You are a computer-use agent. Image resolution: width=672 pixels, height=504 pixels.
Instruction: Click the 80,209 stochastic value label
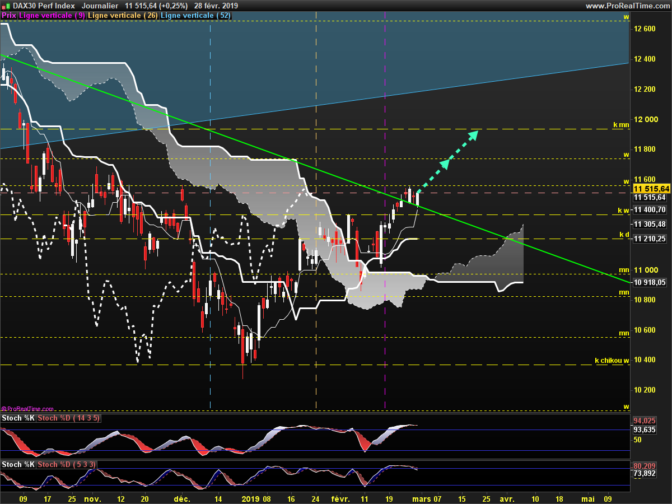645,465
